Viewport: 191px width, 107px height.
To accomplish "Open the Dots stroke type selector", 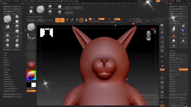I will click(x=31, y=37).
